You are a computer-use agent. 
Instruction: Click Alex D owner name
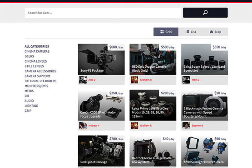(92, 80)
